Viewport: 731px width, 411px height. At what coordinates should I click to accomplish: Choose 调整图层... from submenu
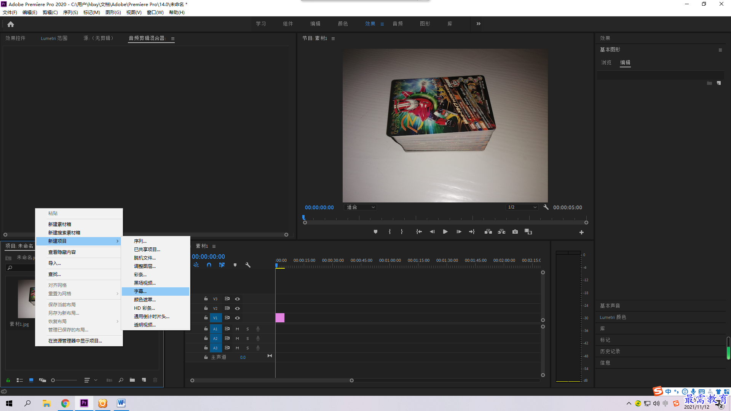155,266
